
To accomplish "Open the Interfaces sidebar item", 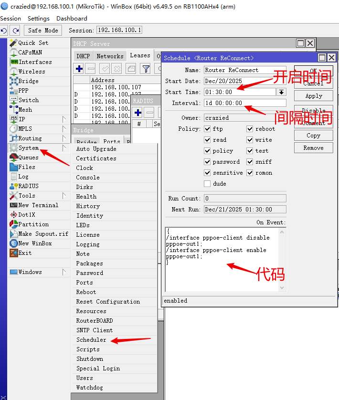I will pyautogui.click(x=34, y=62).
